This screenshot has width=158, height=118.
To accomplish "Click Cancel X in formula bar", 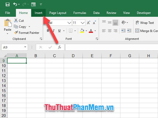I will coord(41,47).
